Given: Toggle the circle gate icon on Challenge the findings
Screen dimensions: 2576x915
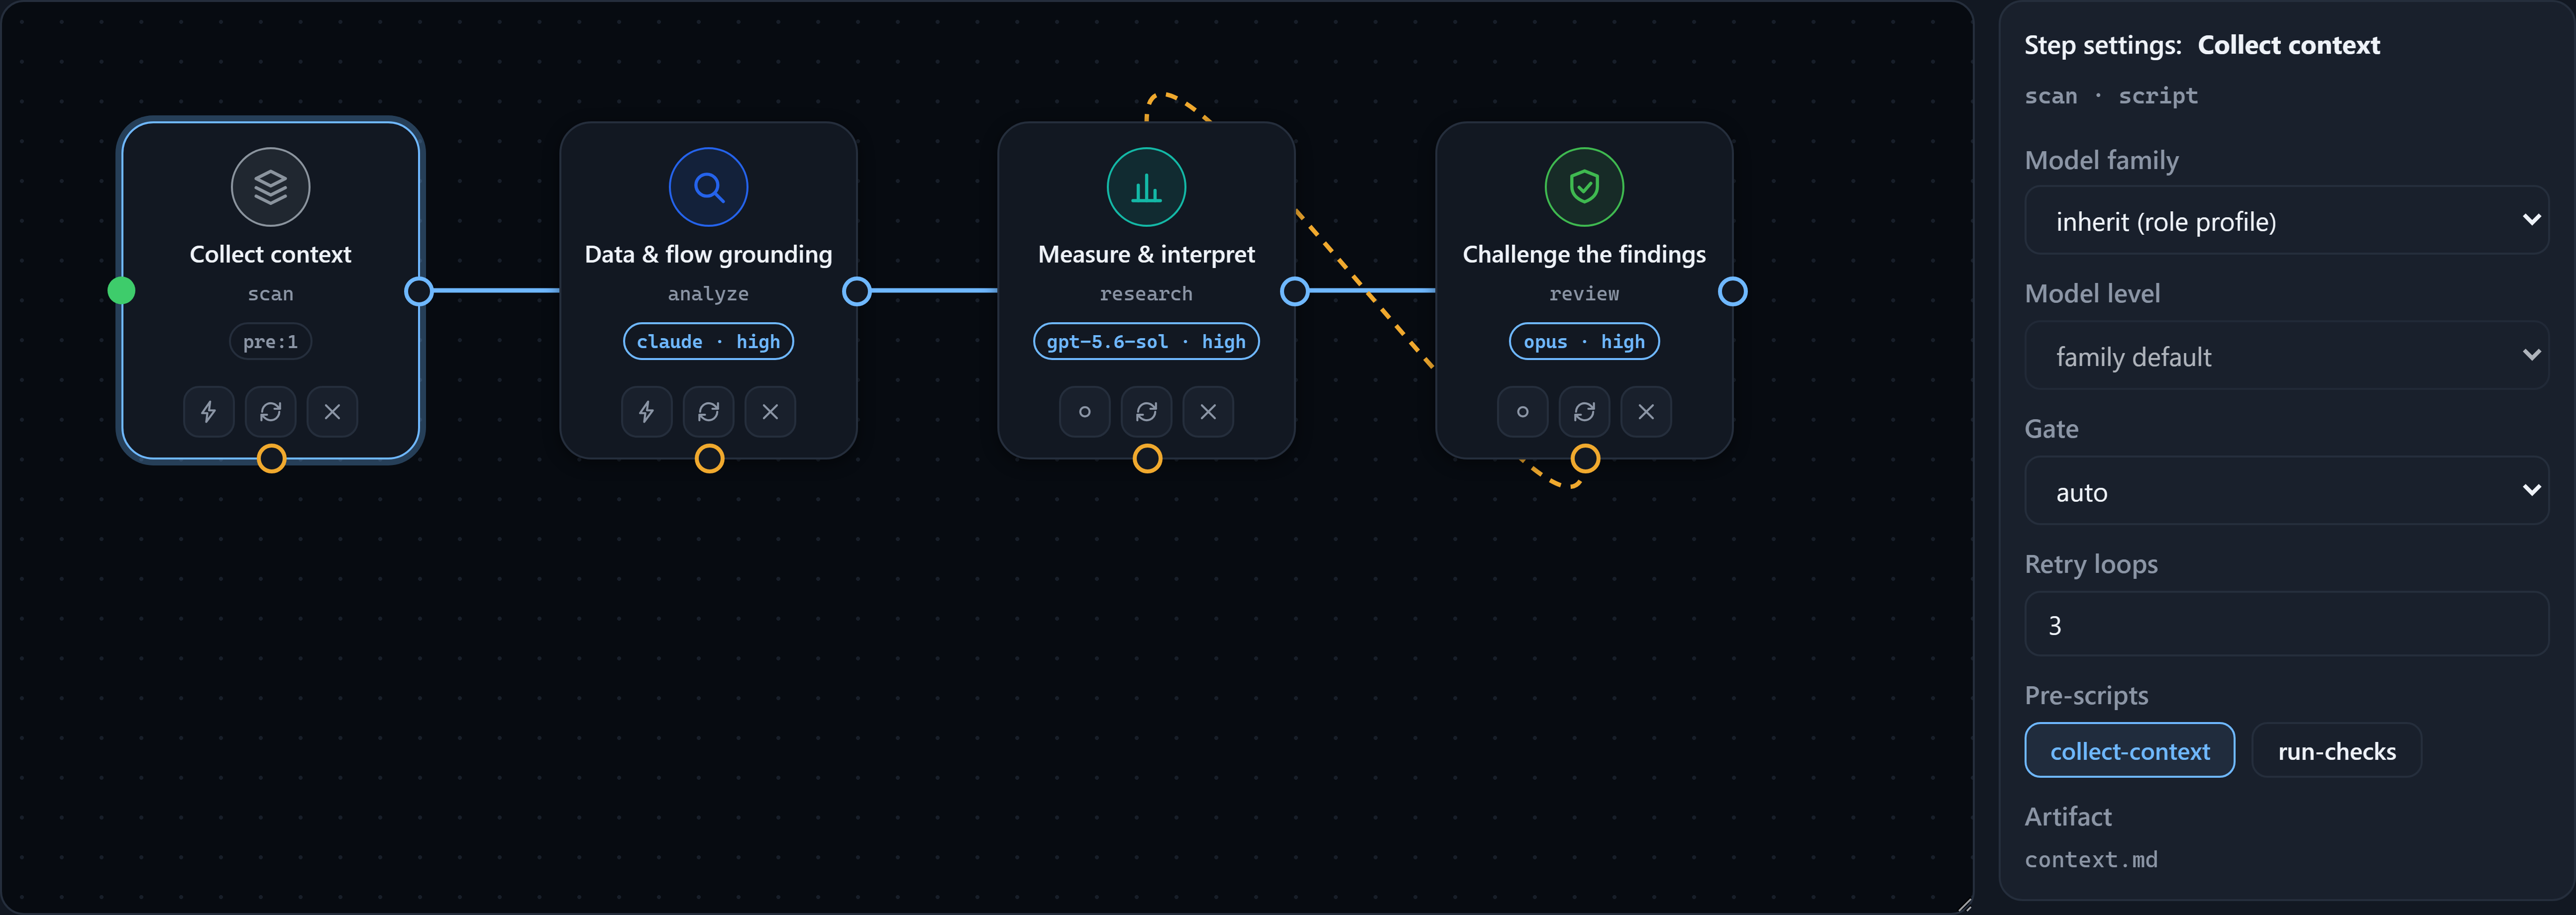Looking at the screenshot, I should tap(1522, 412).
